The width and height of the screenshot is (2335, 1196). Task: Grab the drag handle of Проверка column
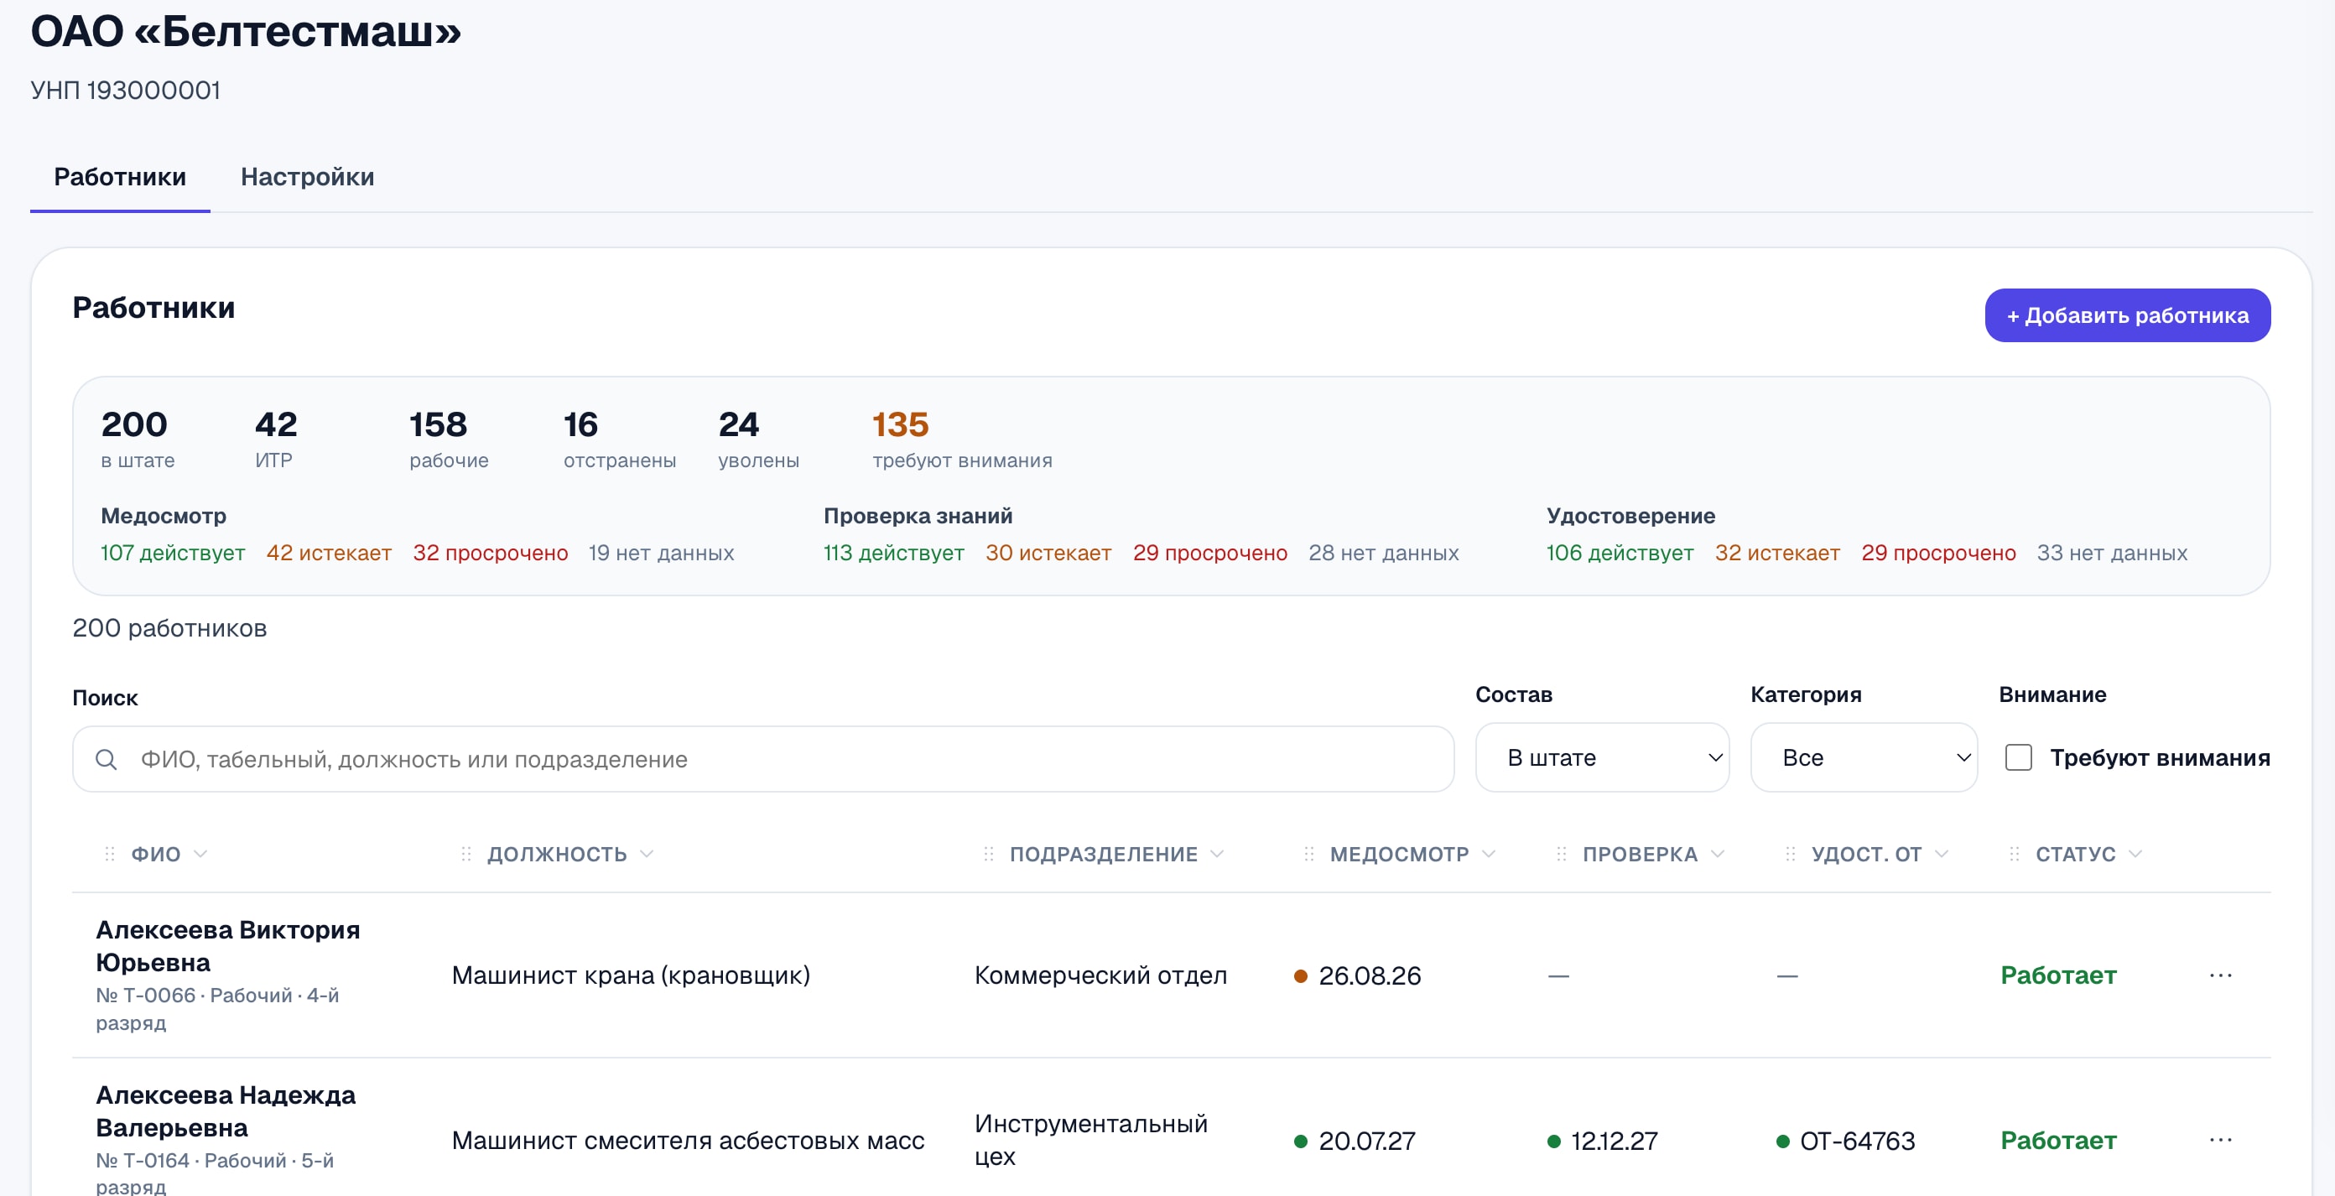pos(1561,854)
